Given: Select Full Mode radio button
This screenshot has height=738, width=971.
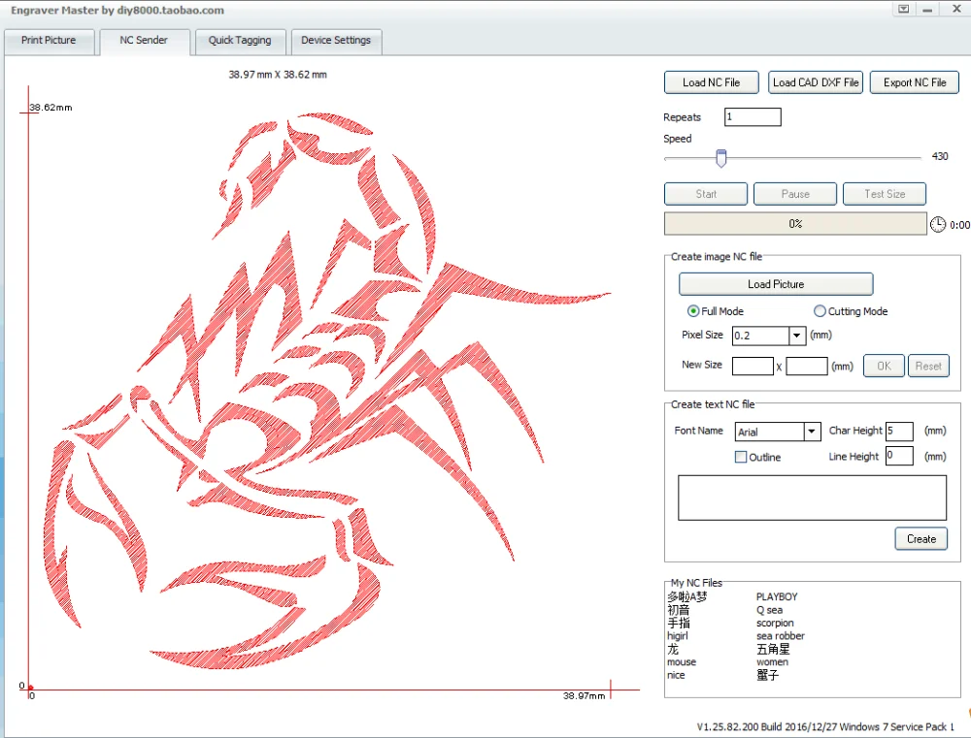Looking at the screenshot, I should [x=693, y=310].
